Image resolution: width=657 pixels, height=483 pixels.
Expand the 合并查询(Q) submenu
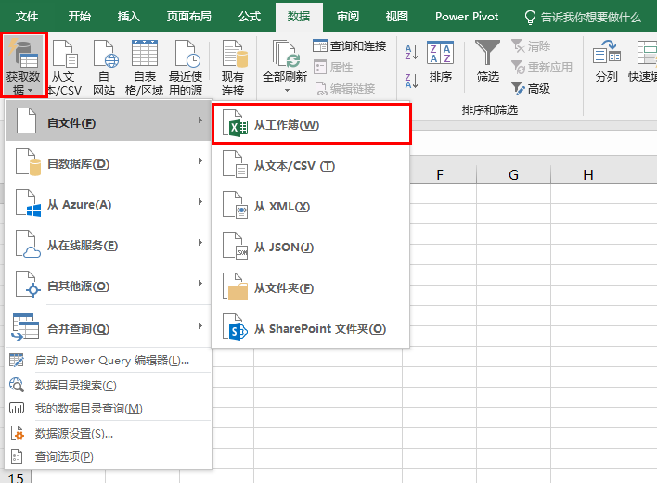click(108, 327)
